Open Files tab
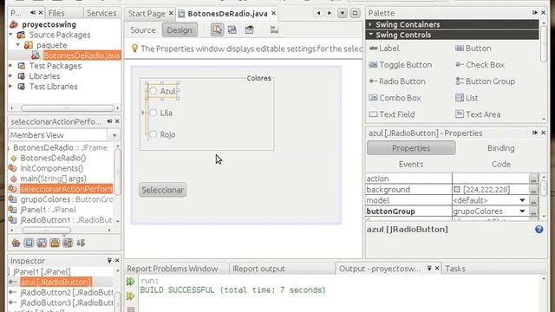This screenshot has width=555, height=312. click(x=56, y=13)
